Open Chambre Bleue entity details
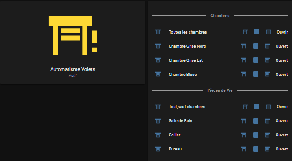The image size is (292, 161). [x=182, y=75]
